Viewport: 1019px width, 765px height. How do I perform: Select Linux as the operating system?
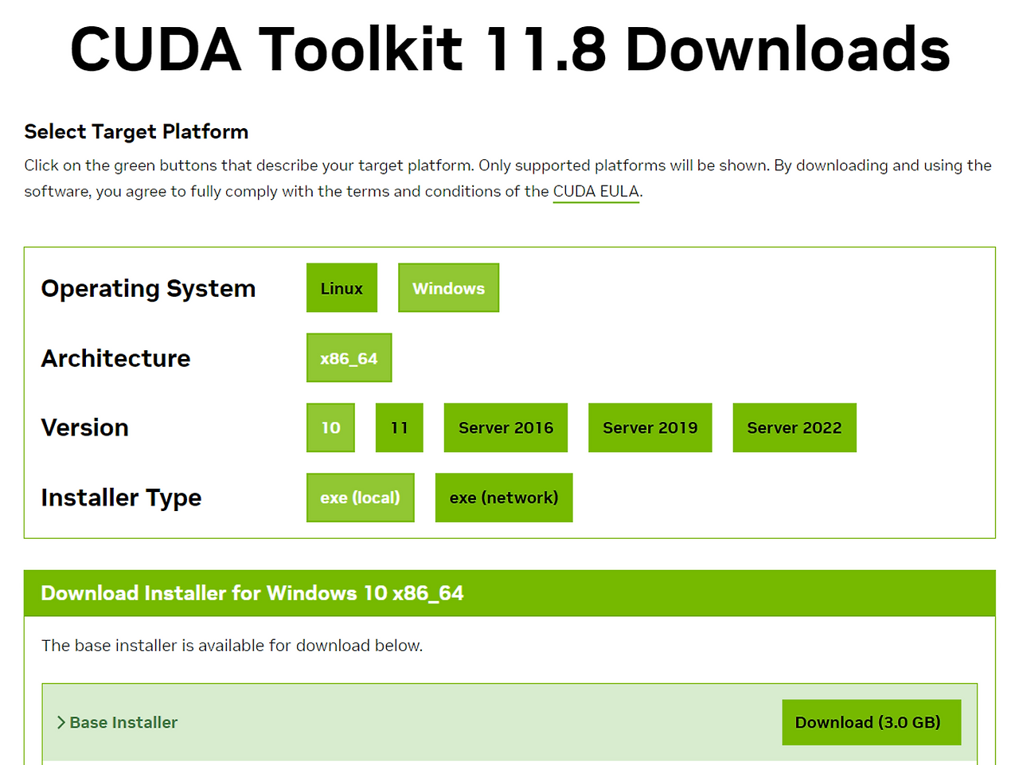click(342, 287)
